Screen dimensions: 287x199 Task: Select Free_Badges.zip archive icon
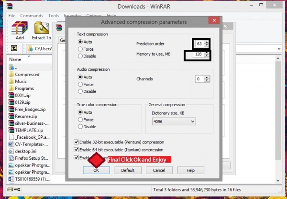coord(11,109)
